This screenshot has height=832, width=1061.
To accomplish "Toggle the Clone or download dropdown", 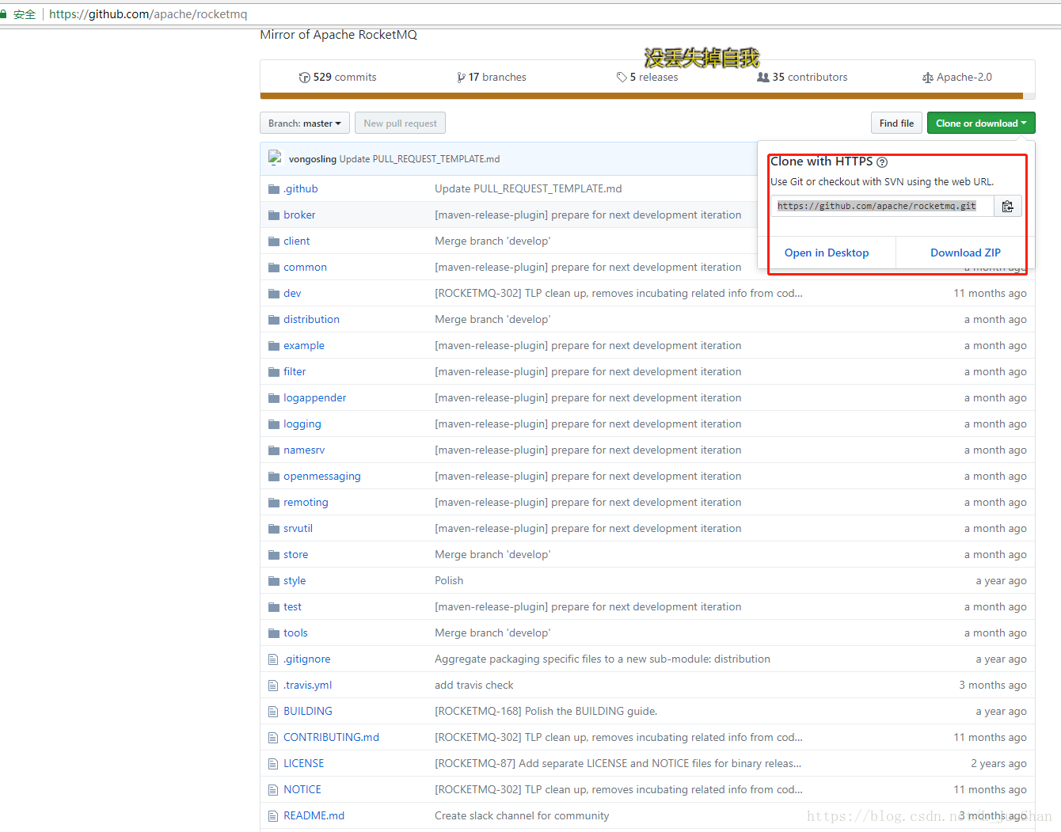I will pos(981,123).
